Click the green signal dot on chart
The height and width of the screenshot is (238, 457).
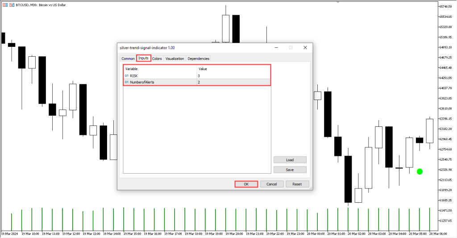(420, 171)
